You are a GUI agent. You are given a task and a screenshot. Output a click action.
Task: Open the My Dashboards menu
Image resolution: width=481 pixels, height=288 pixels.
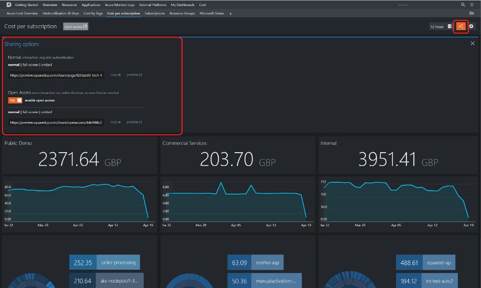click(x=183, y=5)
